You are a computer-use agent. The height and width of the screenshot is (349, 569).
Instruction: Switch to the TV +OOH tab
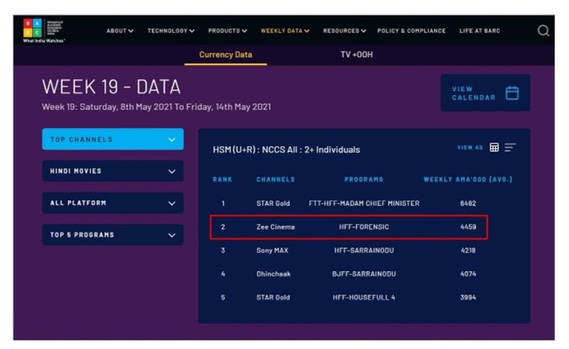356,55
